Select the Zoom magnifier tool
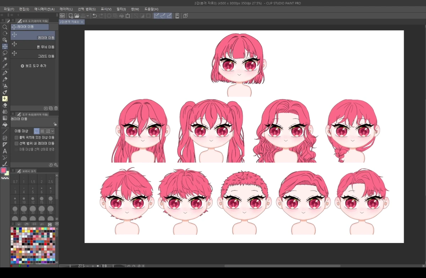This screenshot has height=278, width=426. (5, 27)
